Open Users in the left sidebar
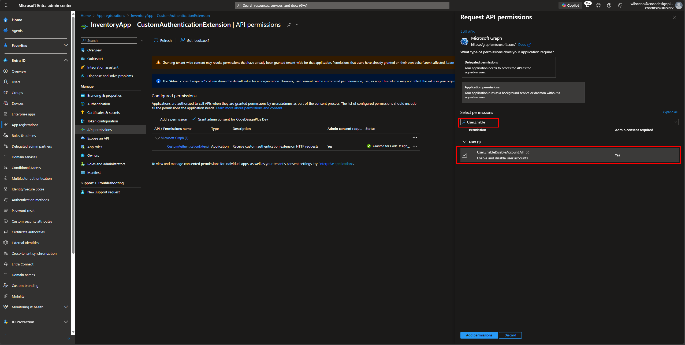The width and height of the screenshot is (685, 345). point(16,82)
